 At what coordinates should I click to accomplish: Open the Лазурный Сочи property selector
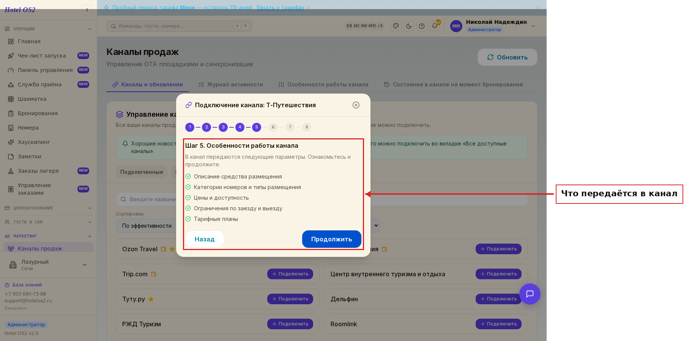[48, 265]
